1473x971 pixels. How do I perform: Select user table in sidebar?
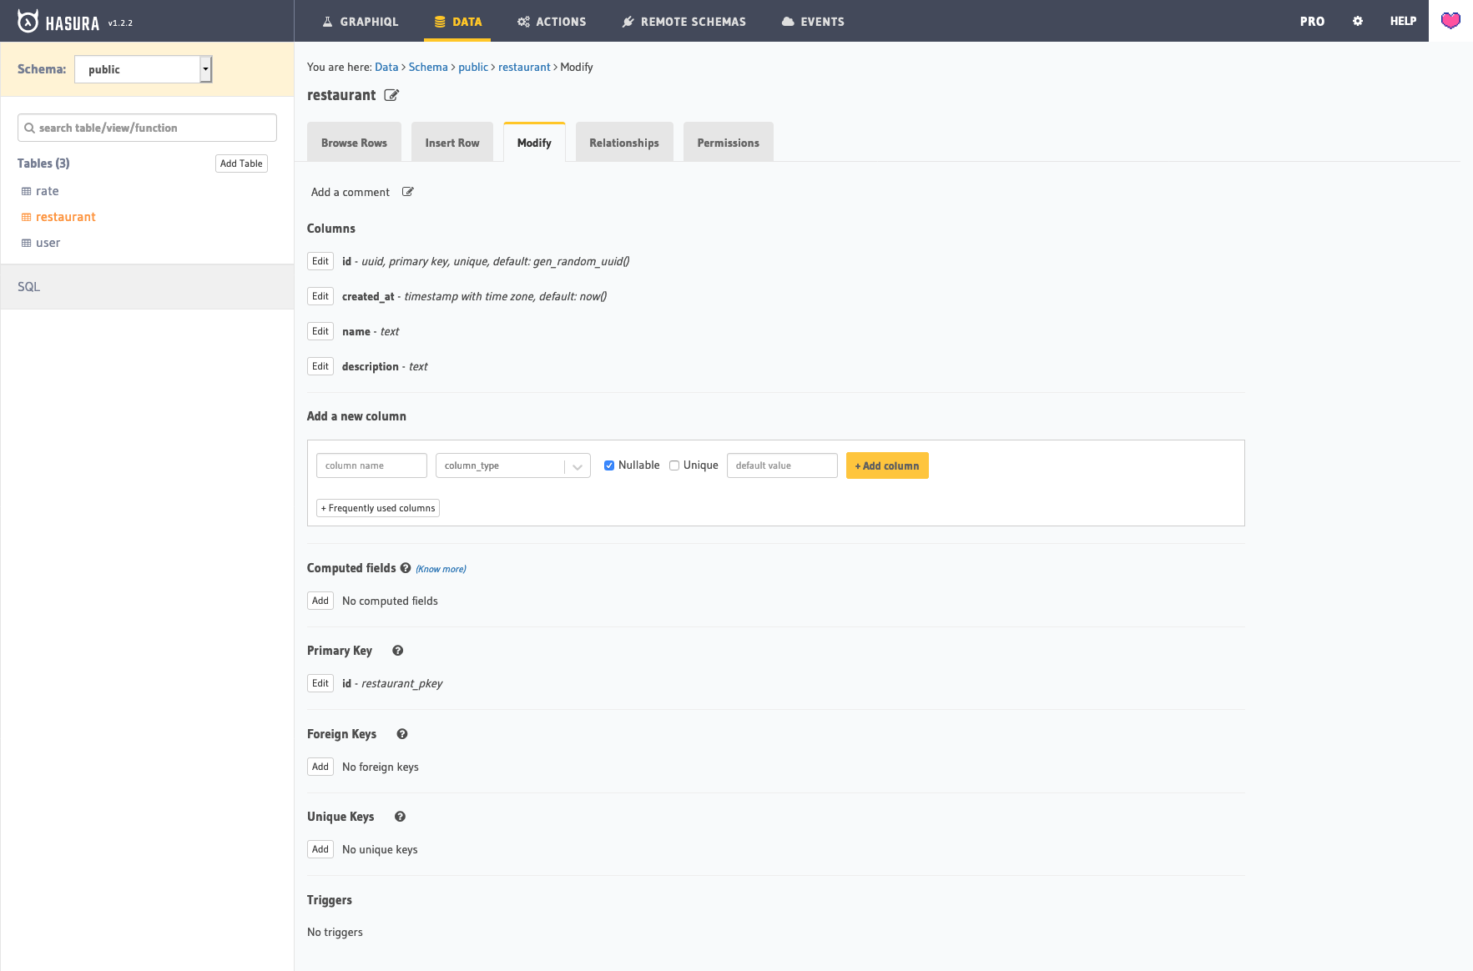(48, 243)
